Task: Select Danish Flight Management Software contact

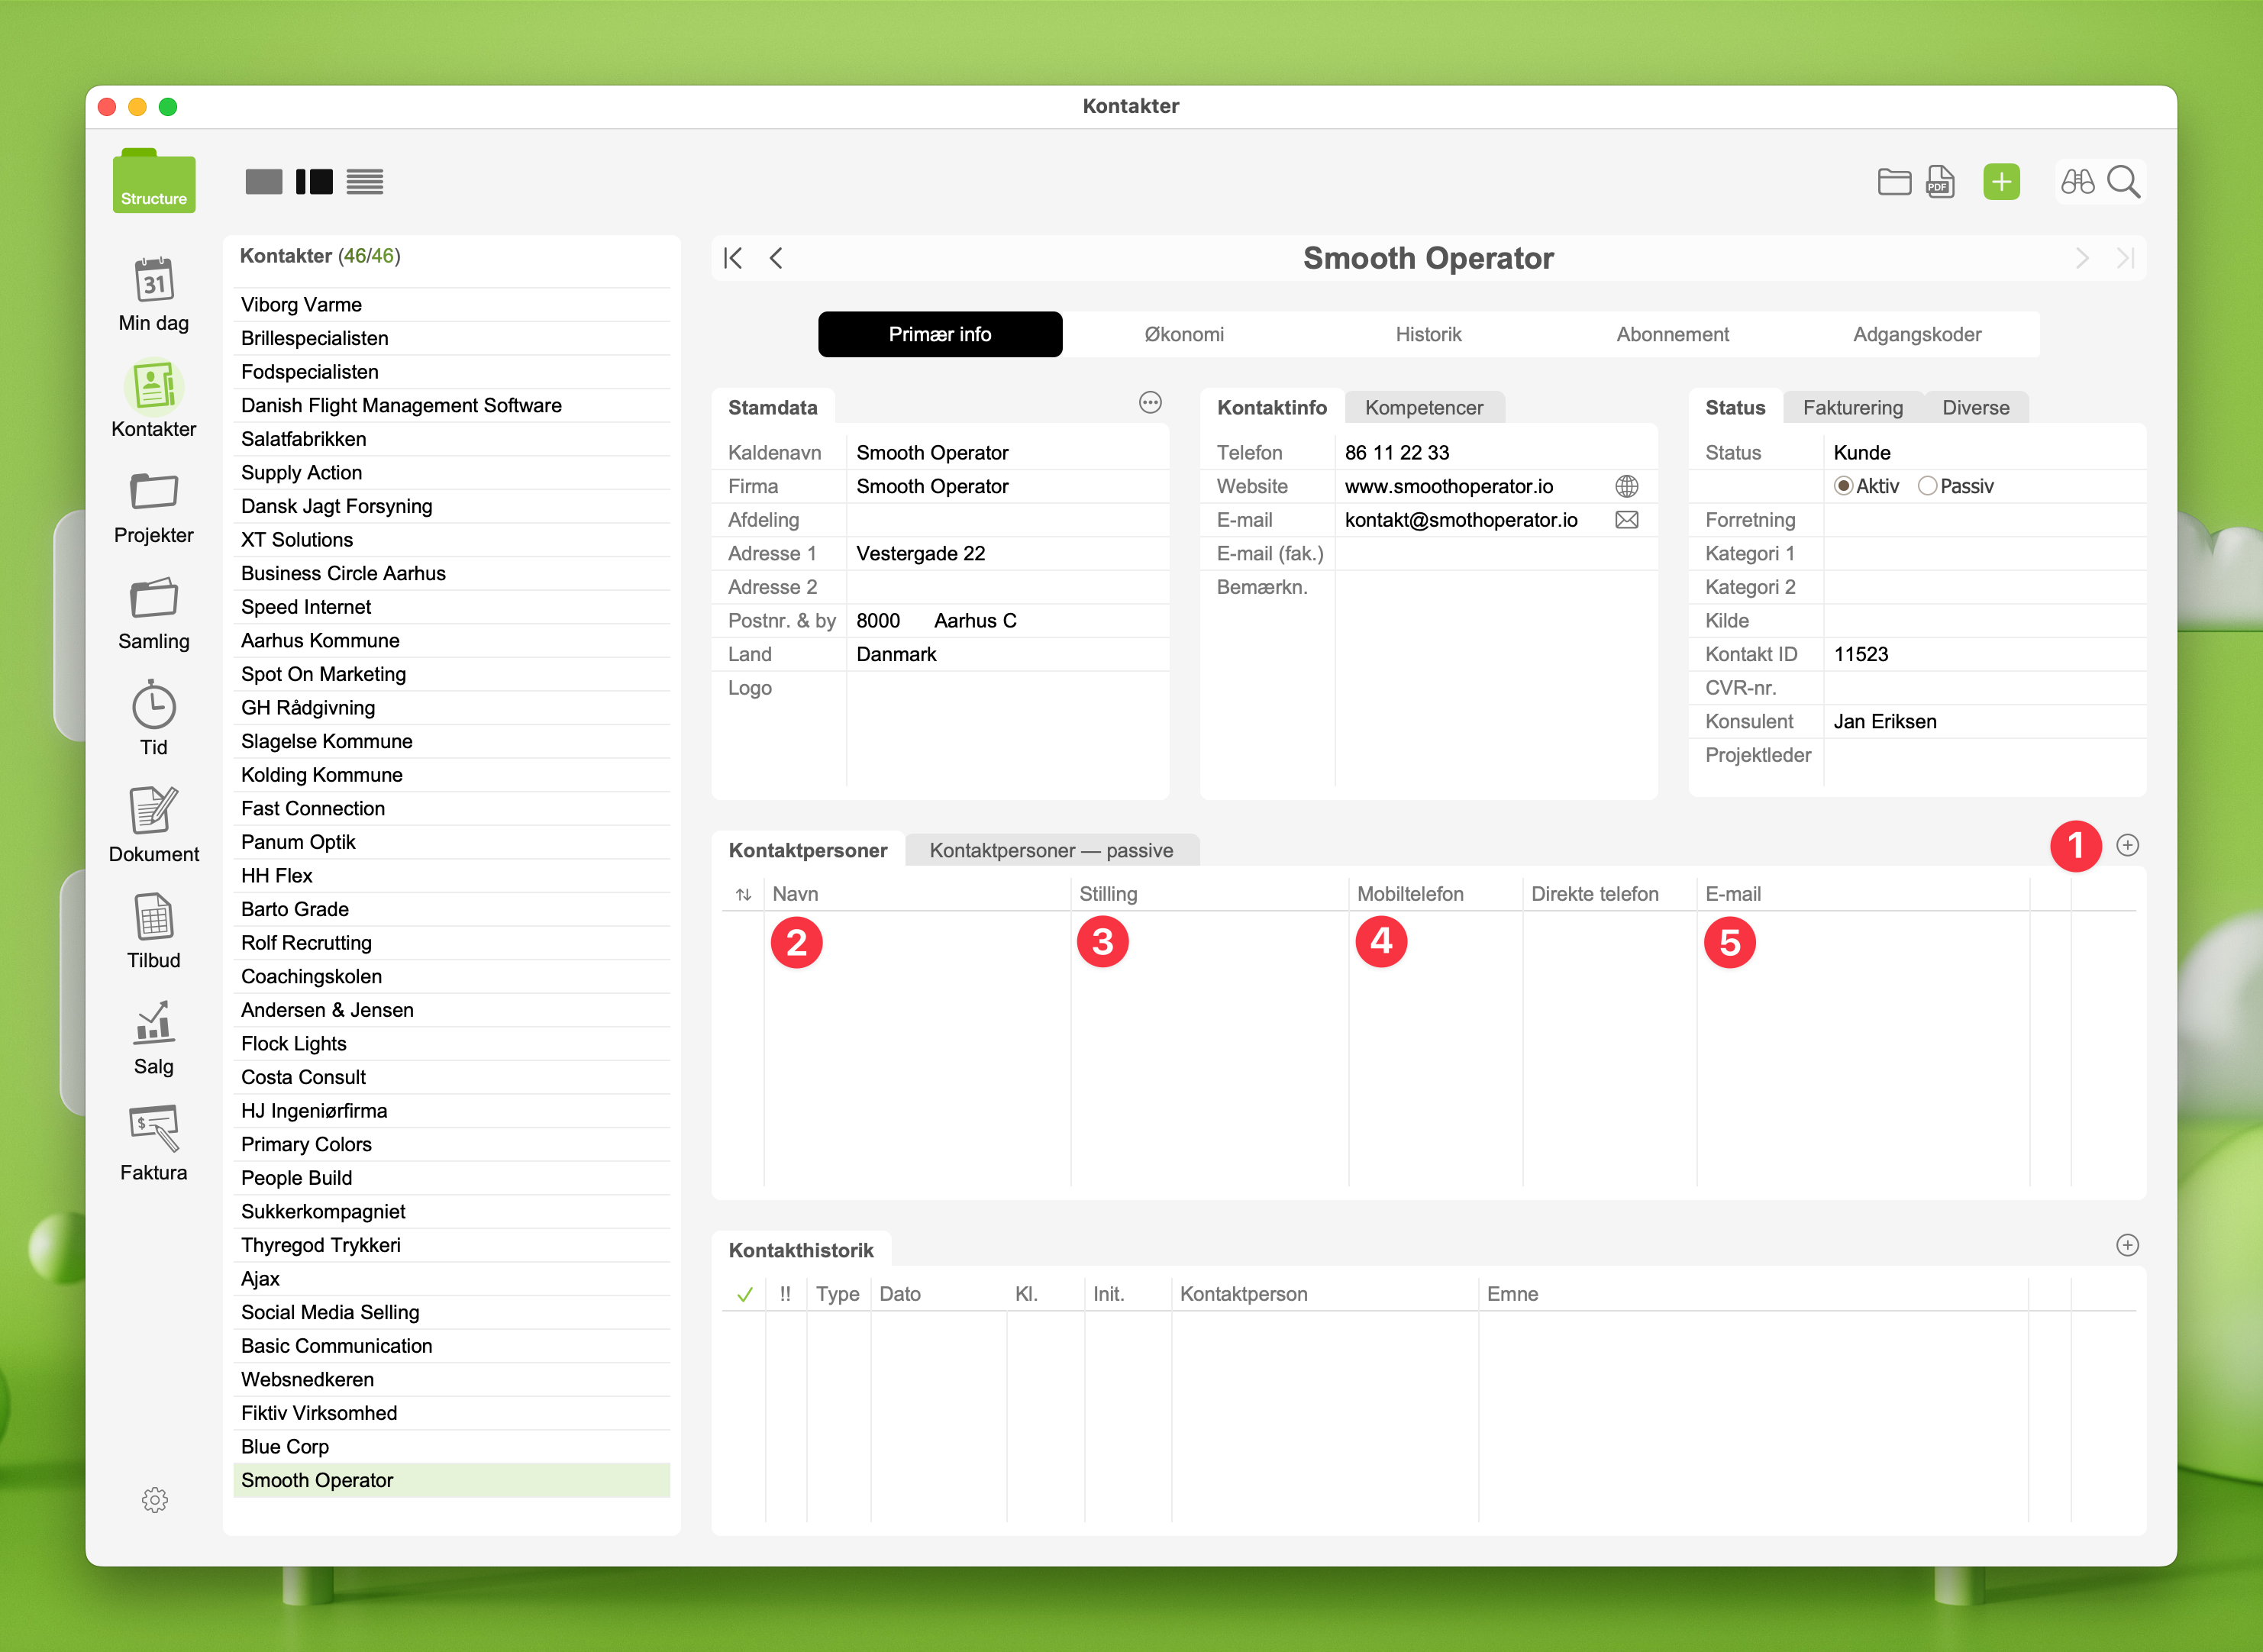Action: 401,406
